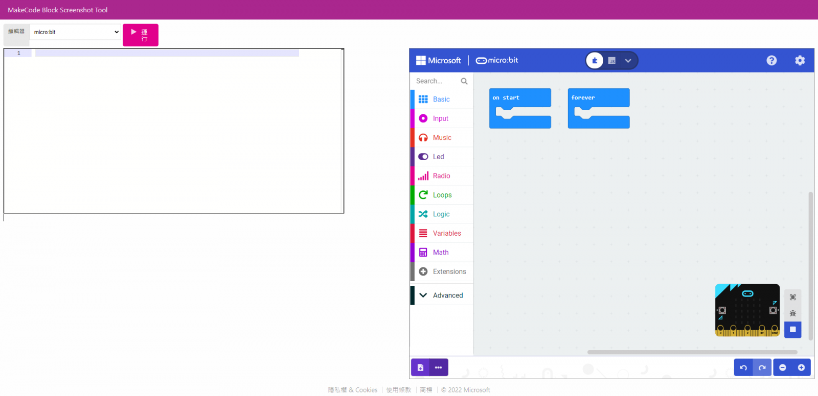Image resolution: width=818 pixels, height=396 pixels.
Task: Open the Help question mark menu
Action: [771, 60]
